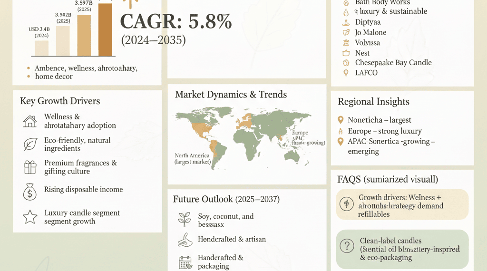487x271 pixels.
Task: Click the 'CAGR: 5.8%' headline
Action: (176, 21)
